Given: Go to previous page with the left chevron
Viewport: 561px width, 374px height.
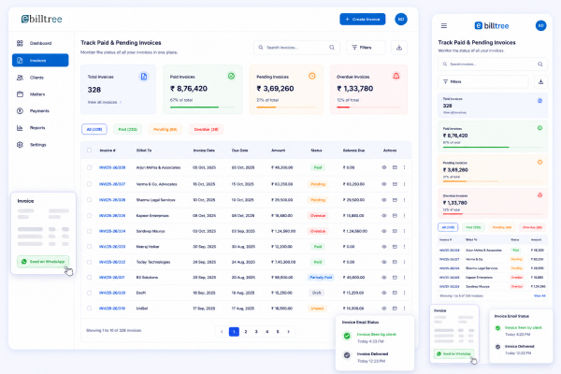Looking at the screenshot, I should point(222,332).
